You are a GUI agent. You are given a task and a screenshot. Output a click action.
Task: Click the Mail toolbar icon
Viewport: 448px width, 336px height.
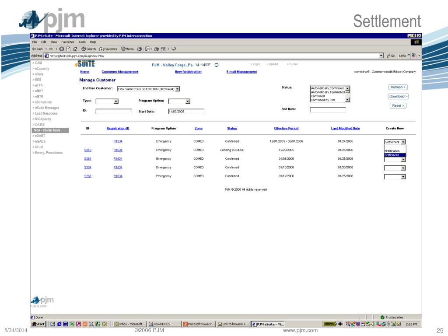(148, 49)
